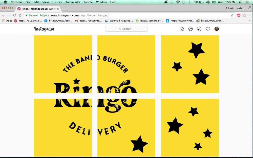Open the People menu
This screenshot has width=253, height=158.
pyautogui.click(x=88, y=2)
